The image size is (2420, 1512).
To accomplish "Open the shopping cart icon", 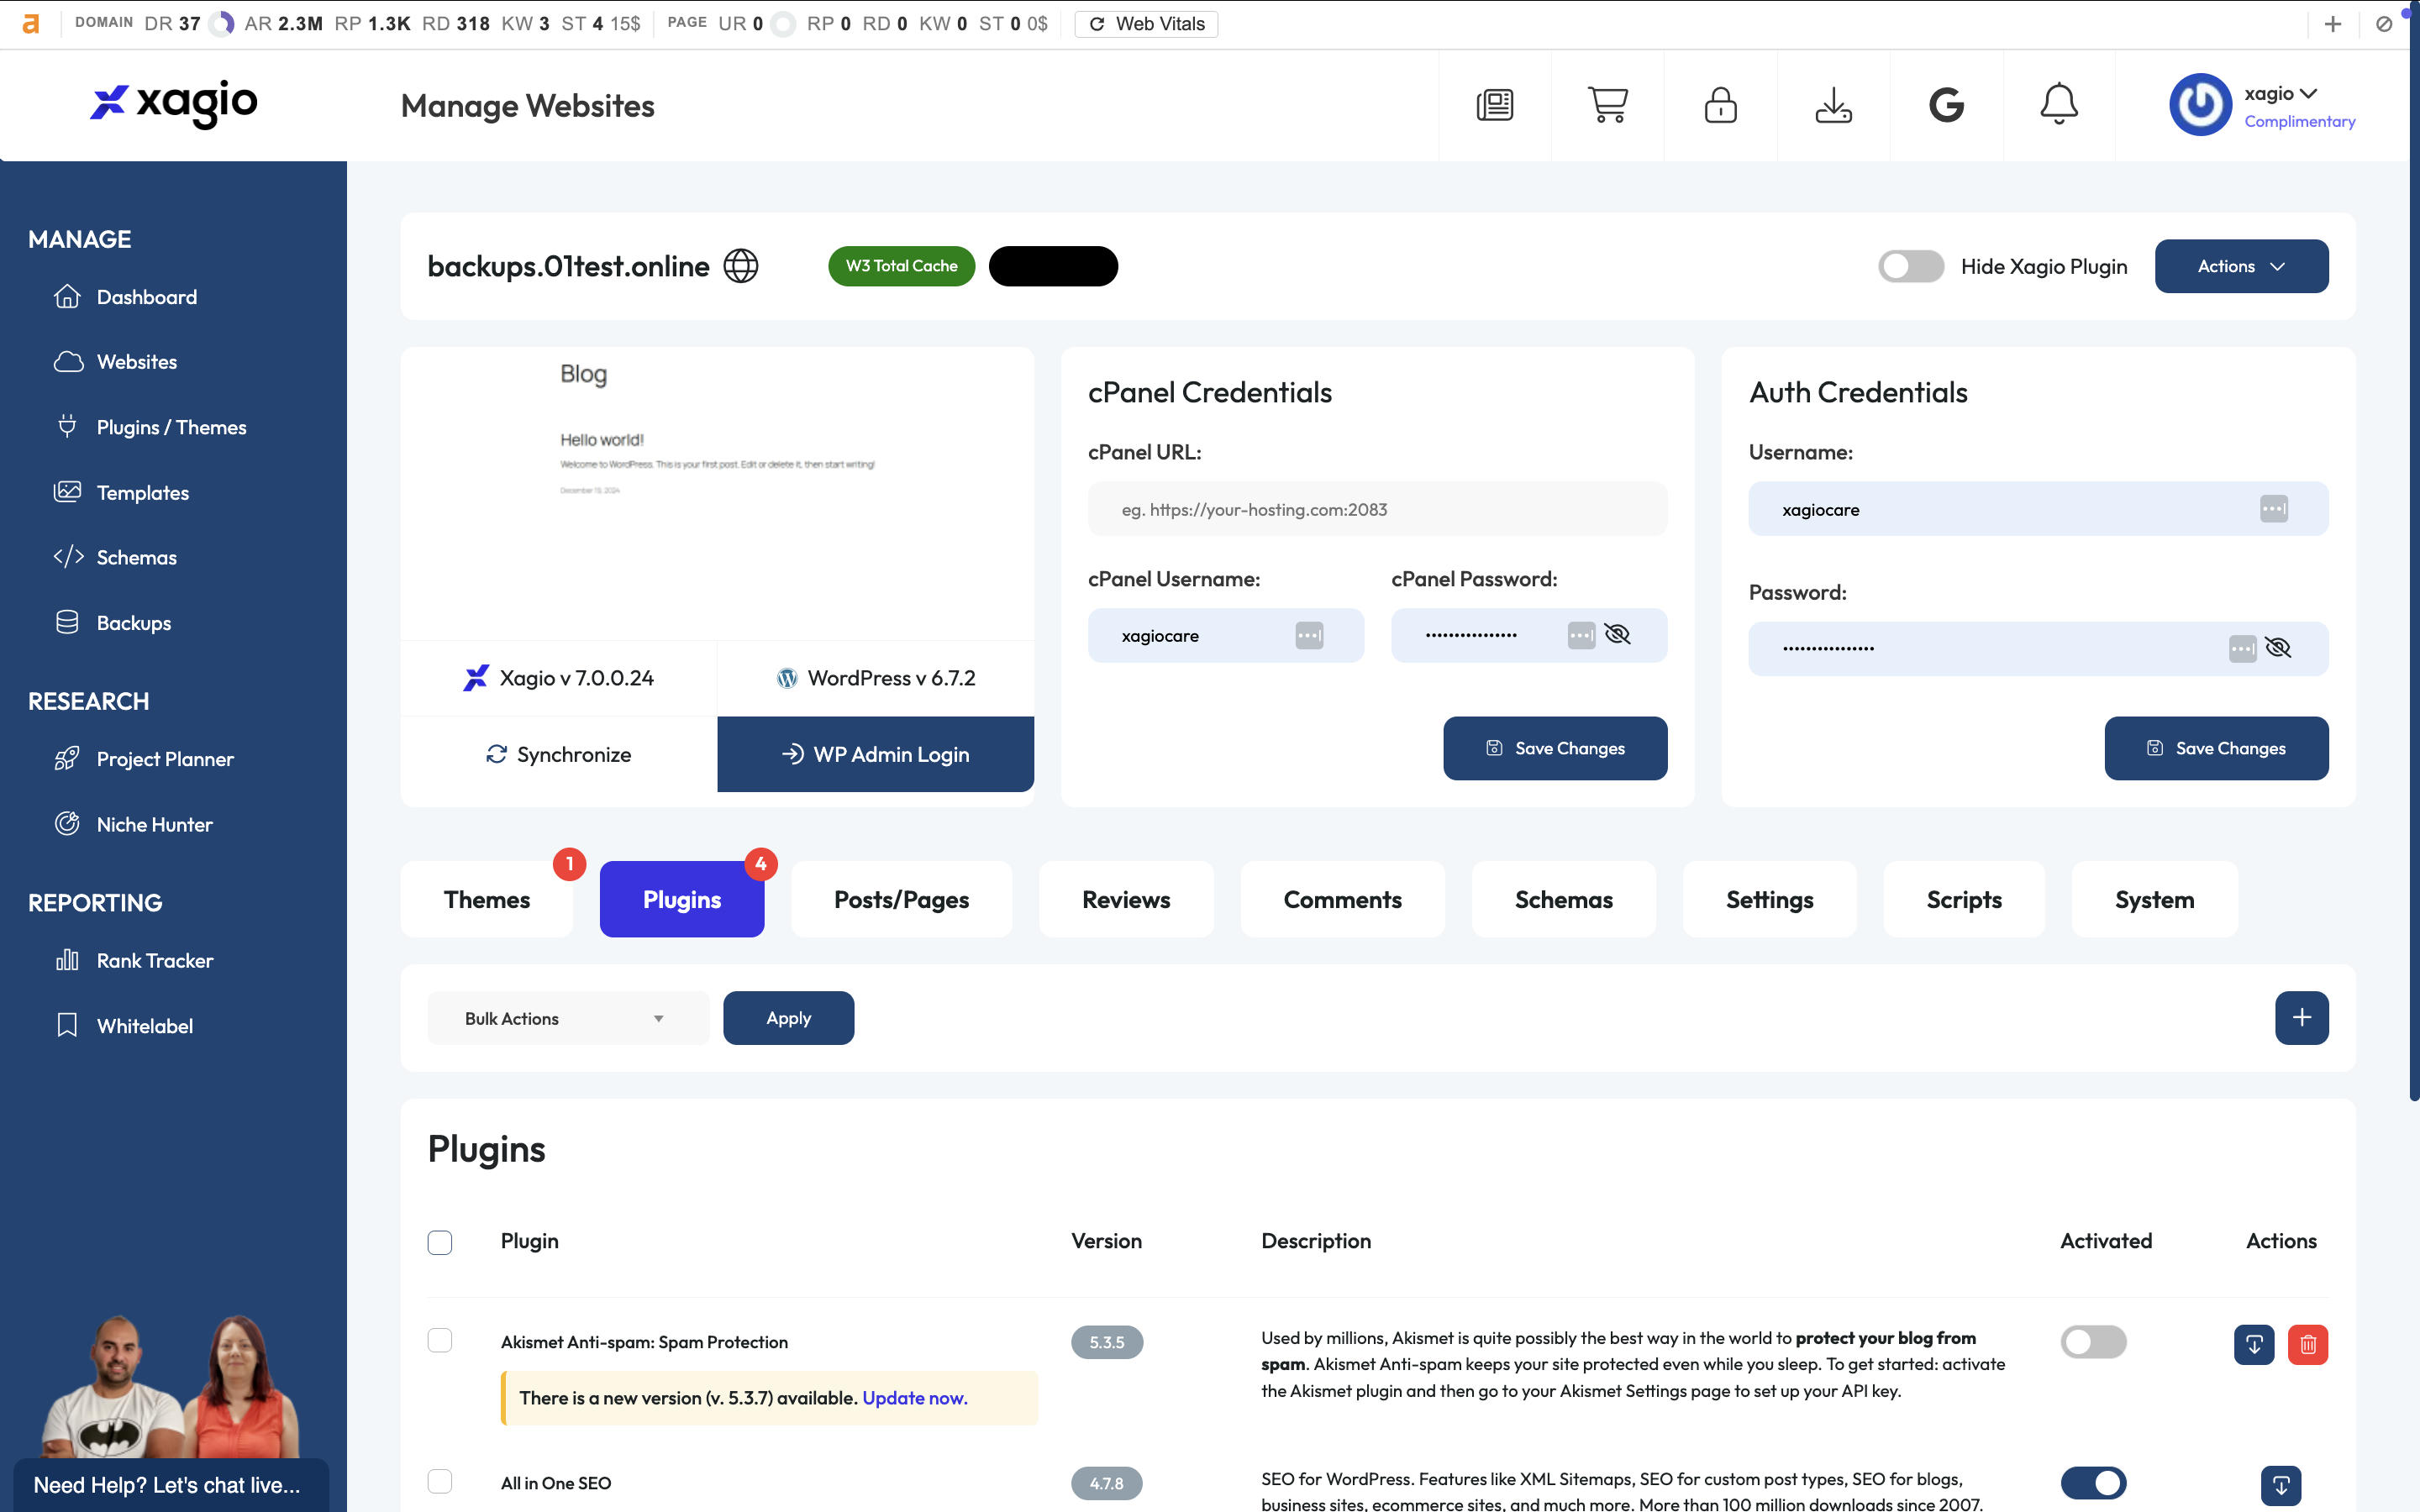I will [x=1608, y=105].
